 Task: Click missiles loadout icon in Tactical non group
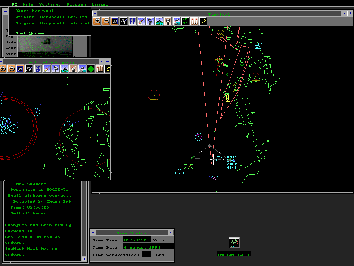(x=100, y=69)
